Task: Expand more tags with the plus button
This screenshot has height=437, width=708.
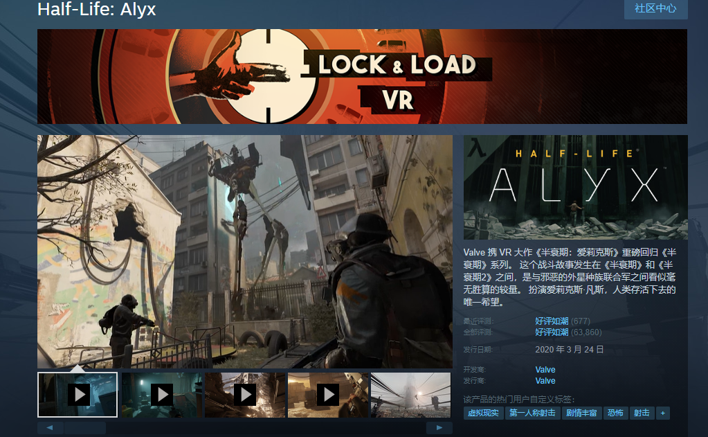Action: [x=662, y=413]
